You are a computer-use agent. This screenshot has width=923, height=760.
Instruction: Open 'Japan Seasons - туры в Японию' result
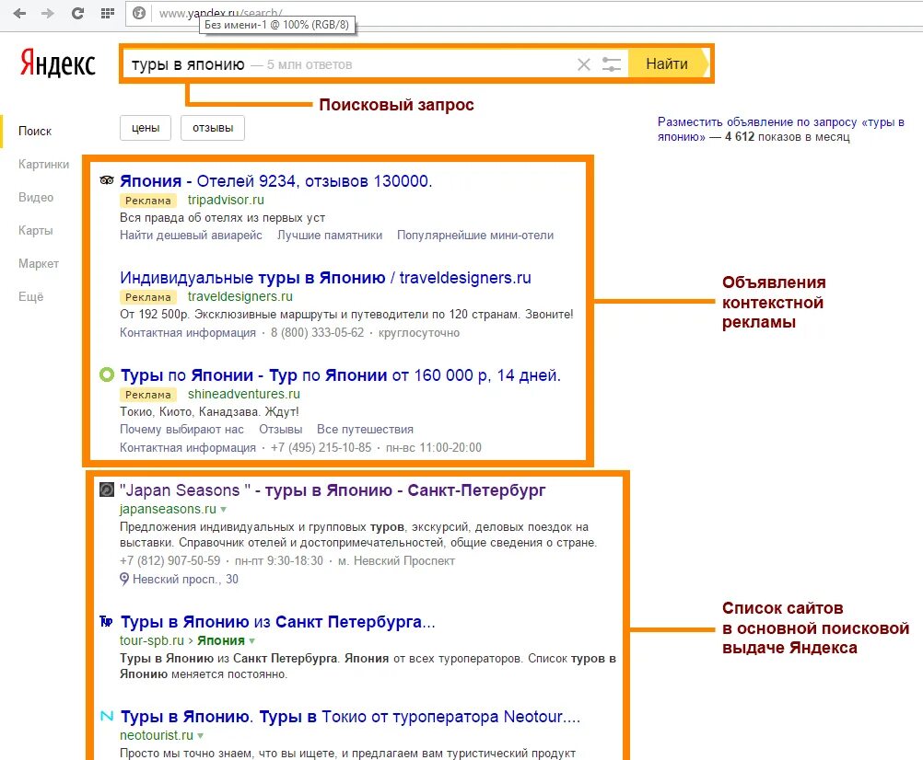(x=333, y=490)
